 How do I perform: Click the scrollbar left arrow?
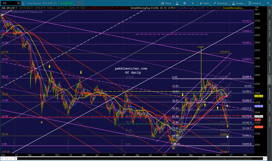click(18, 158)
